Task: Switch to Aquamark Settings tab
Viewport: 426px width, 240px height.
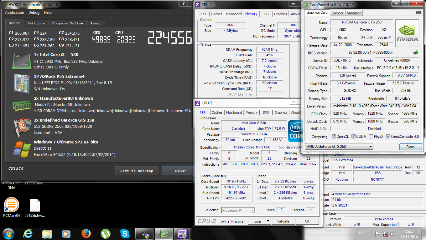Action: 36,23
